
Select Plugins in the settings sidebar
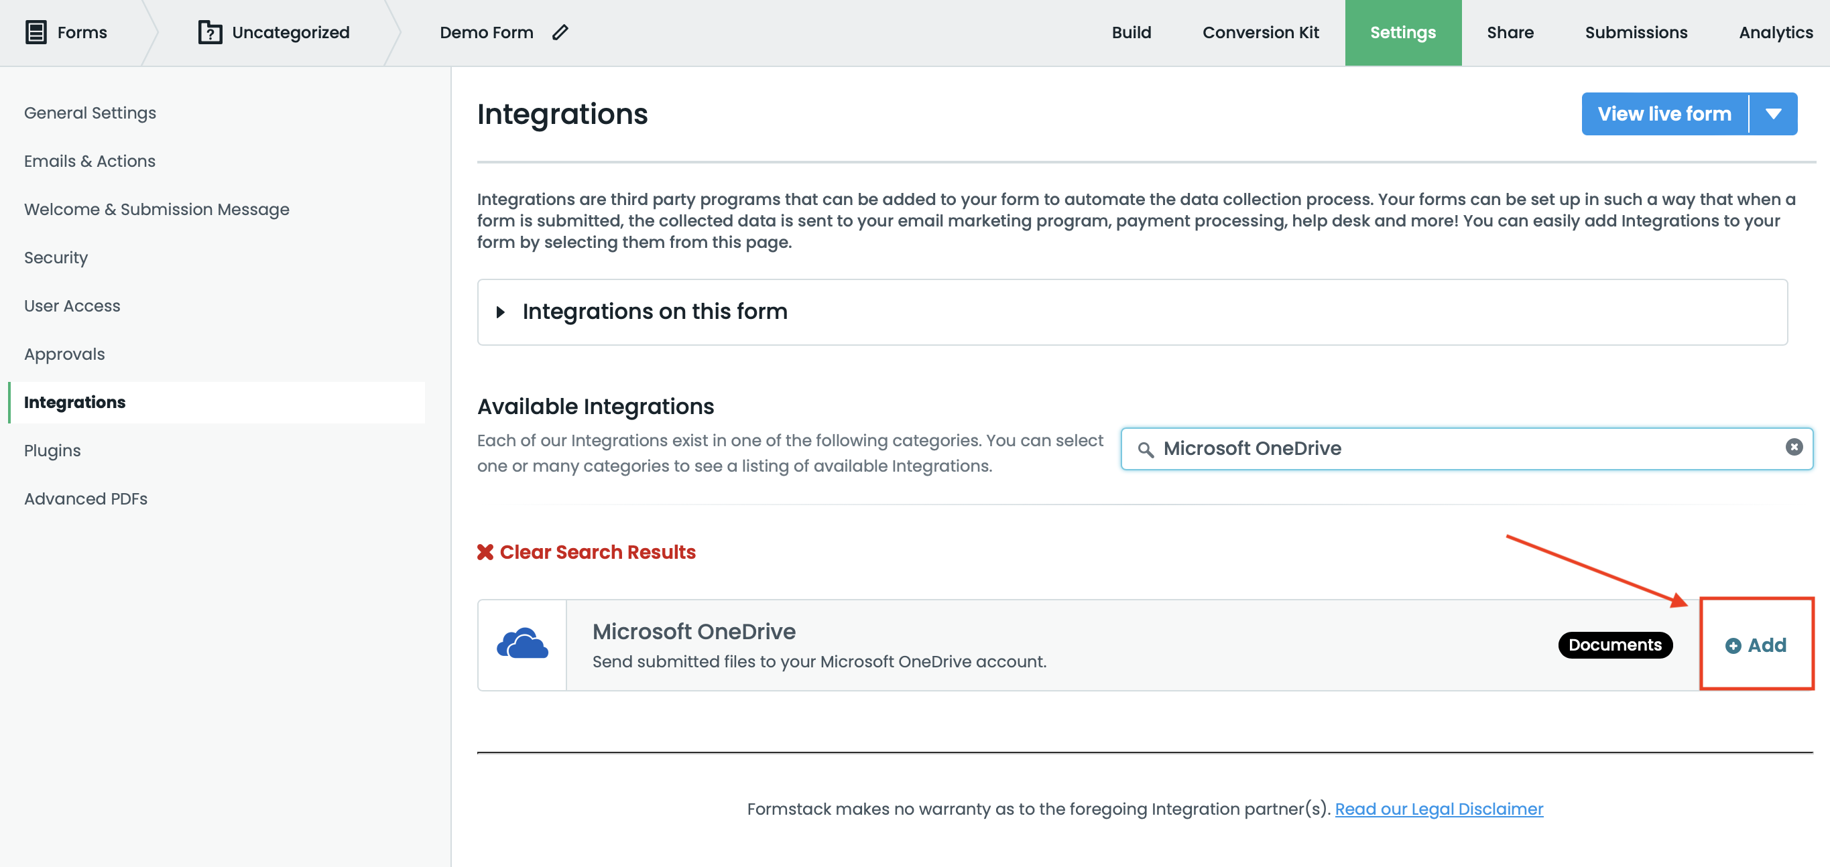[52, 450]
